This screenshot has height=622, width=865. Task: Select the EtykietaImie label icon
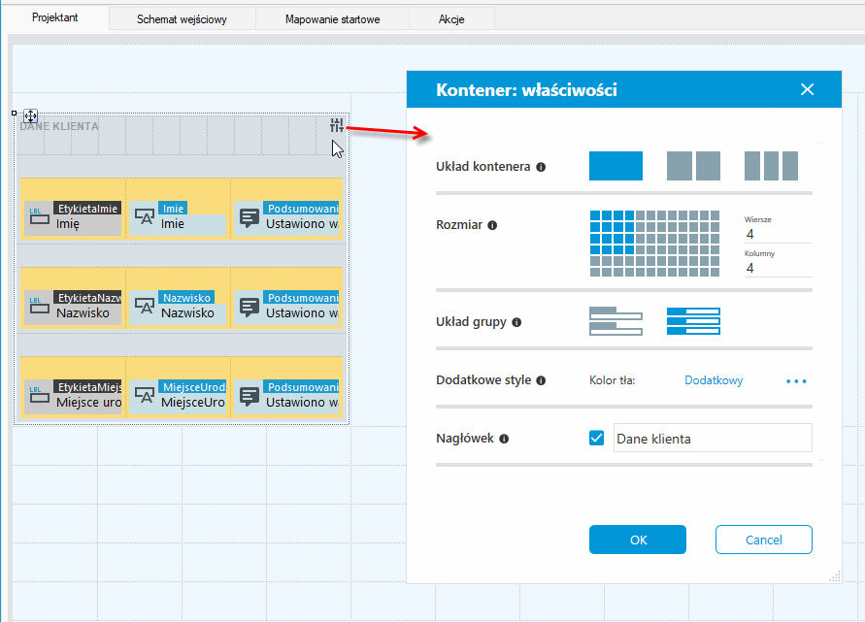coord(39,216)
